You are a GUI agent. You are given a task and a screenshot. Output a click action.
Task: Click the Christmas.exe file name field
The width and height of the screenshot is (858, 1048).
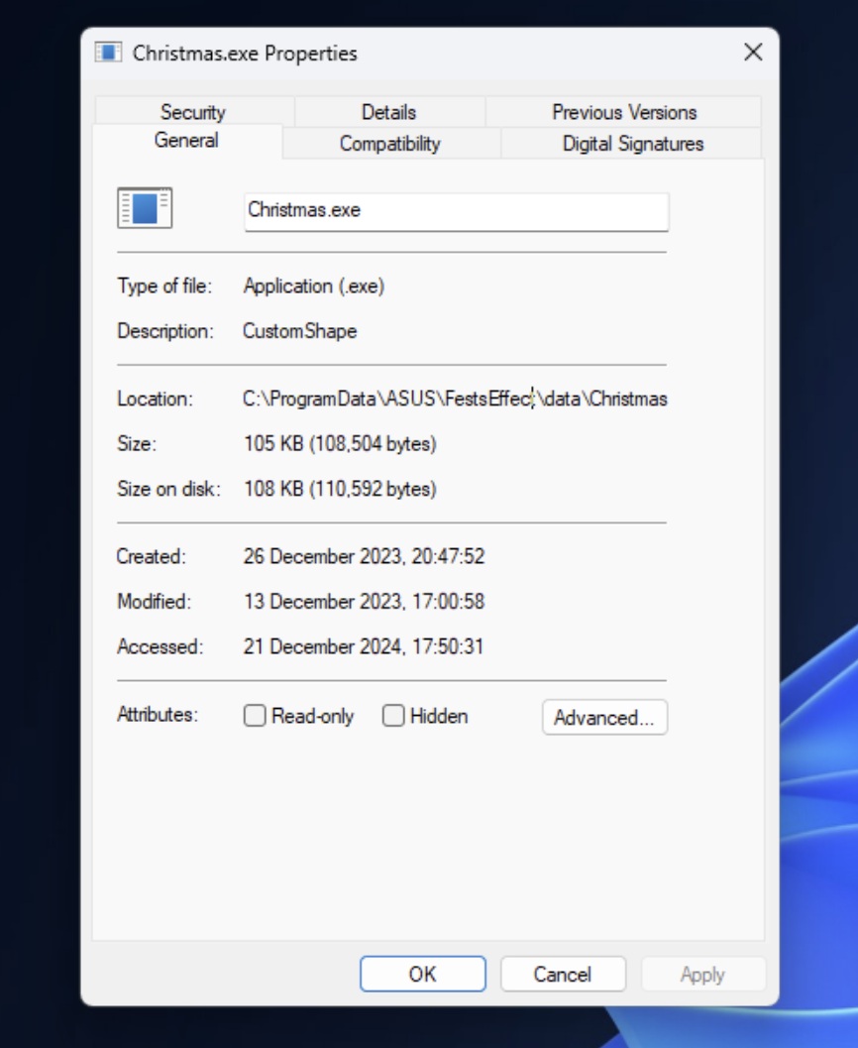456,211
